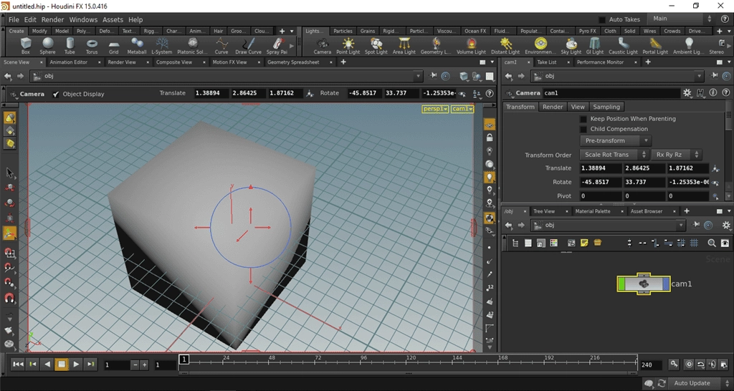Select the L-System shelf tool
This screenshot has height=391, width=734.
(162, 46)
